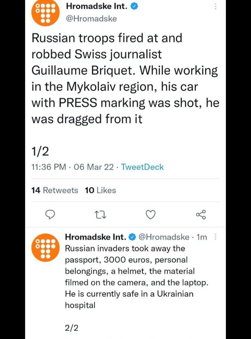View the 10 Likes list
This screenshot has width=251, height=339.
[101, 190]
